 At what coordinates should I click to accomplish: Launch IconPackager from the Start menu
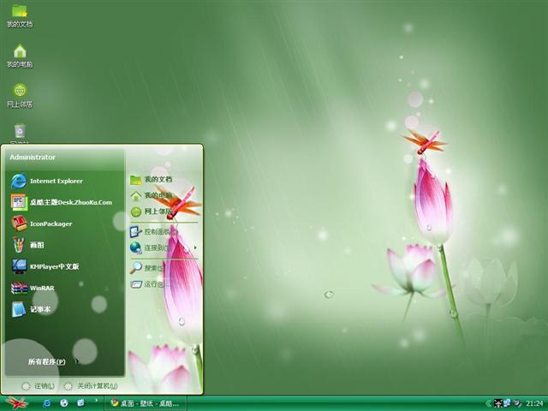[51, 223]
